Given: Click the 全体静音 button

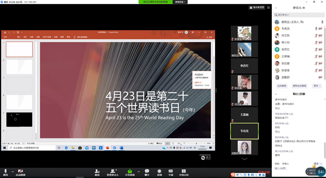Looking at the screenshot, I should [282, 86].
